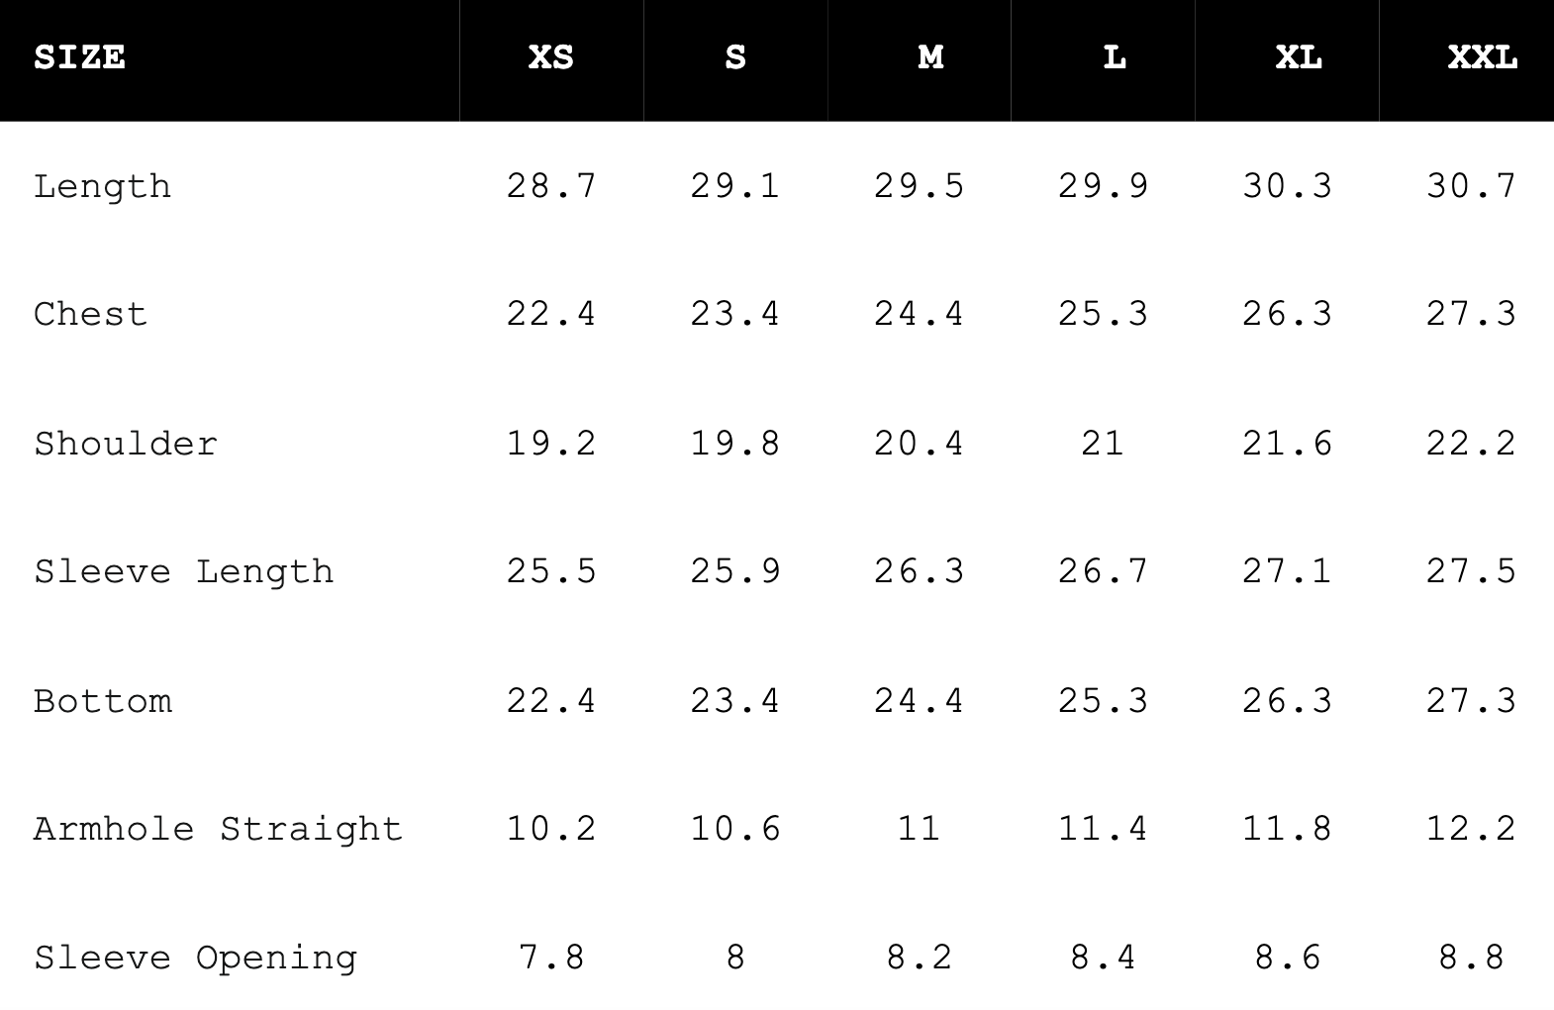Click the M size header
Screen dimensions: 1554x1010
[x=930, y=57]
